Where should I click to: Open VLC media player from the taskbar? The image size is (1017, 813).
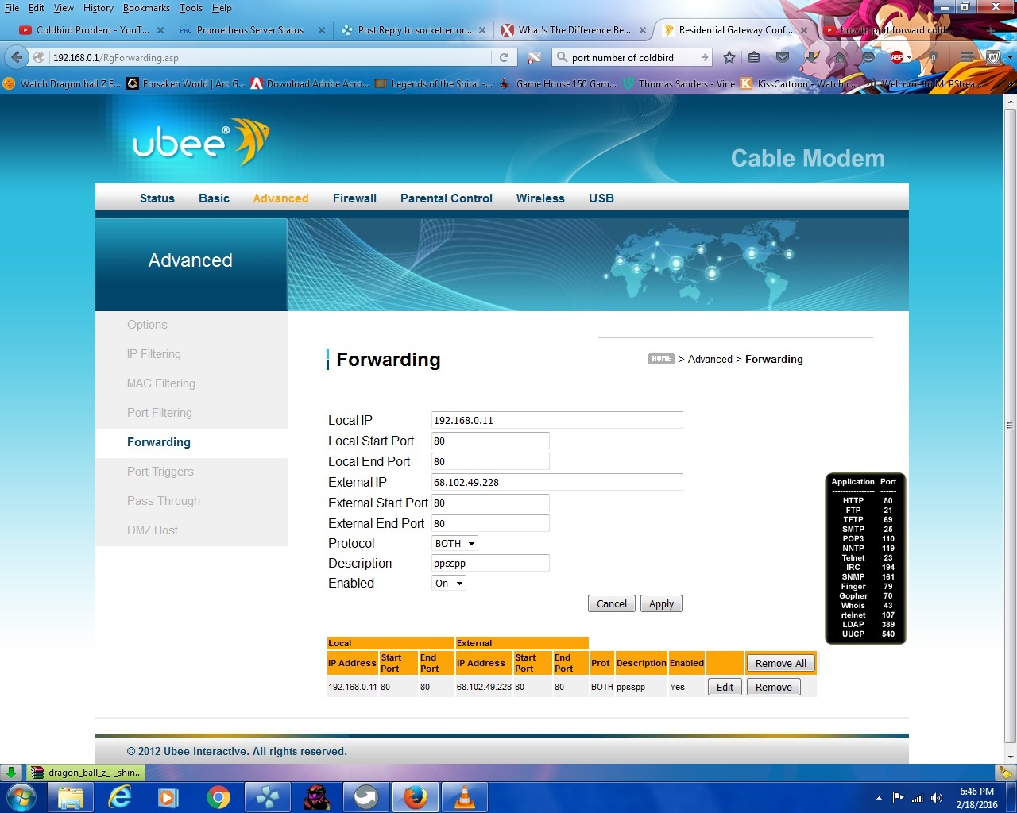point(464,797)
